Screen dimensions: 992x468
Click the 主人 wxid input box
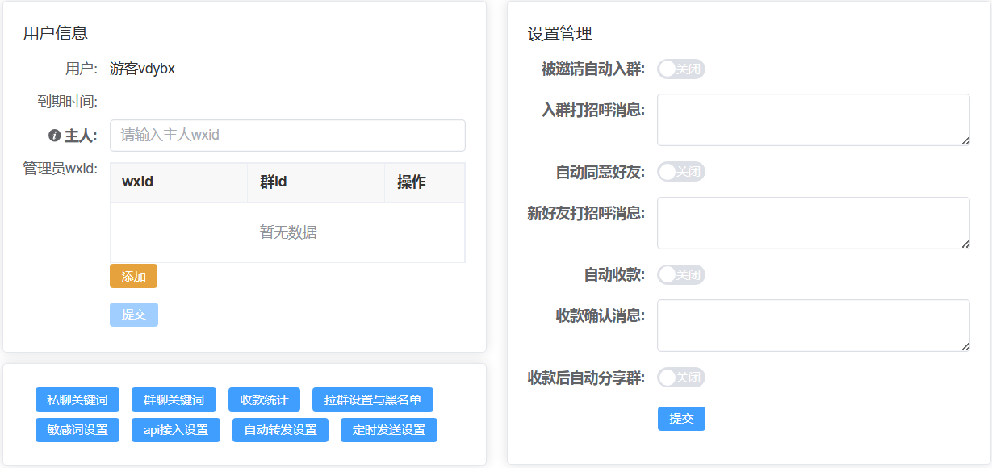click(287, 135)
